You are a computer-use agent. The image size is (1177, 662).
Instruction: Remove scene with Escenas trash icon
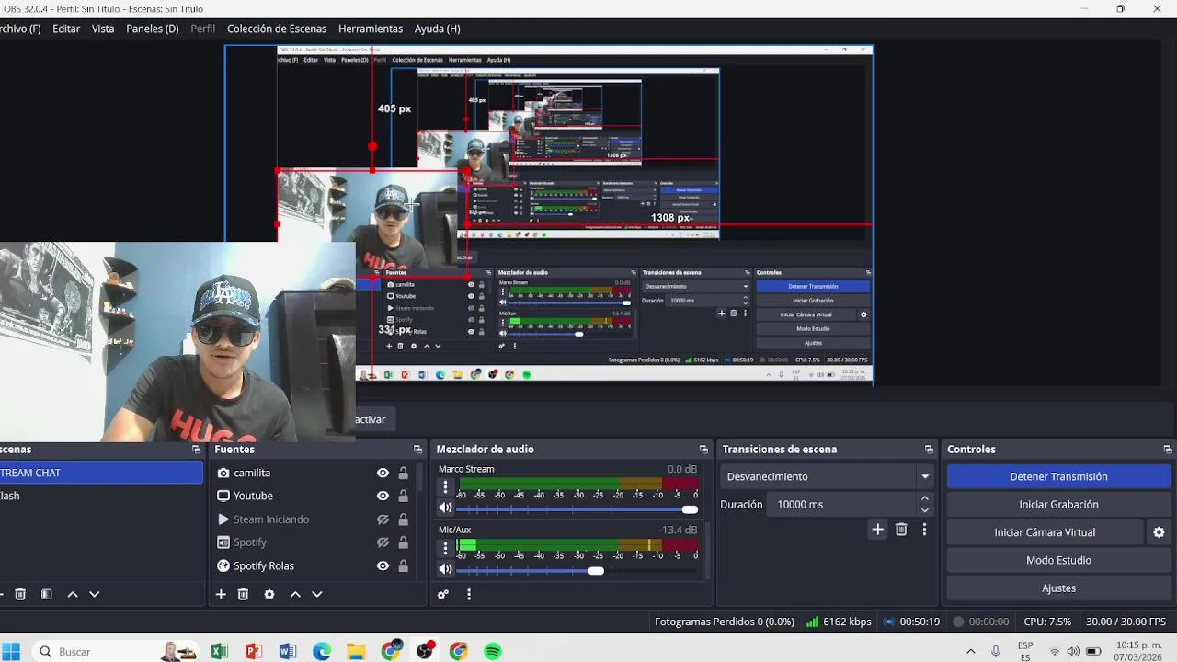20,595
